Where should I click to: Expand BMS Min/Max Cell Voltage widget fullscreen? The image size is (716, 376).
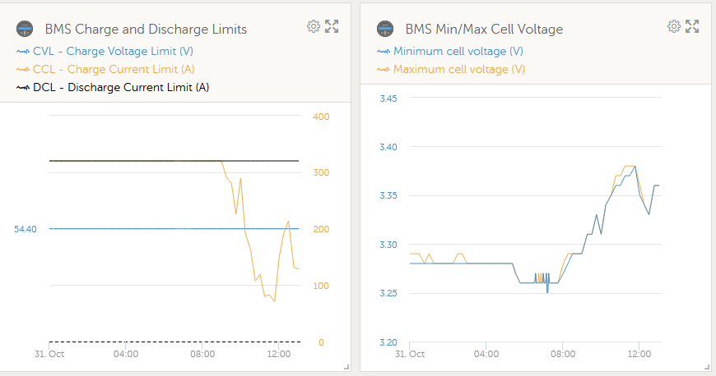click(692, 26)
